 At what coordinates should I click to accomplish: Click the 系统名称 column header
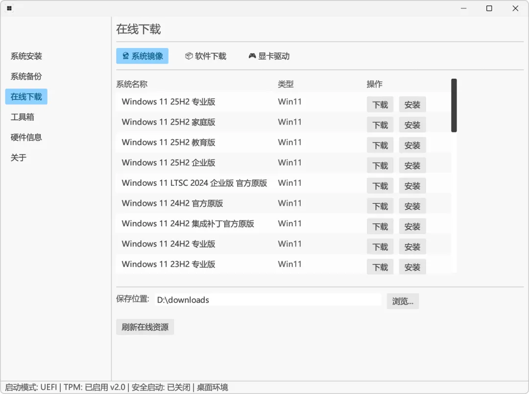(132, 84)
